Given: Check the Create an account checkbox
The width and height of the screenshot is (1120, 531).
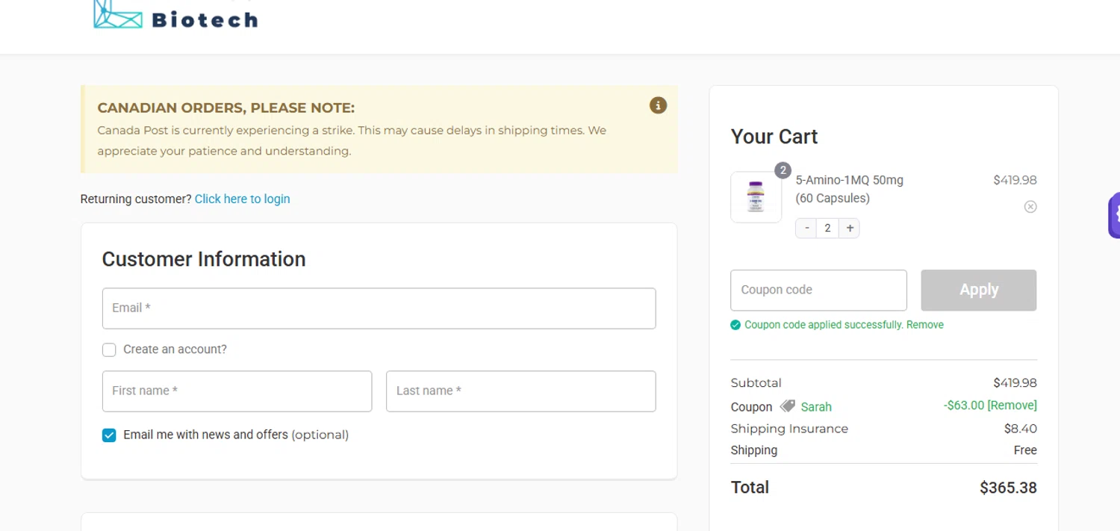Looking at the screenshot, I should 109,350.
